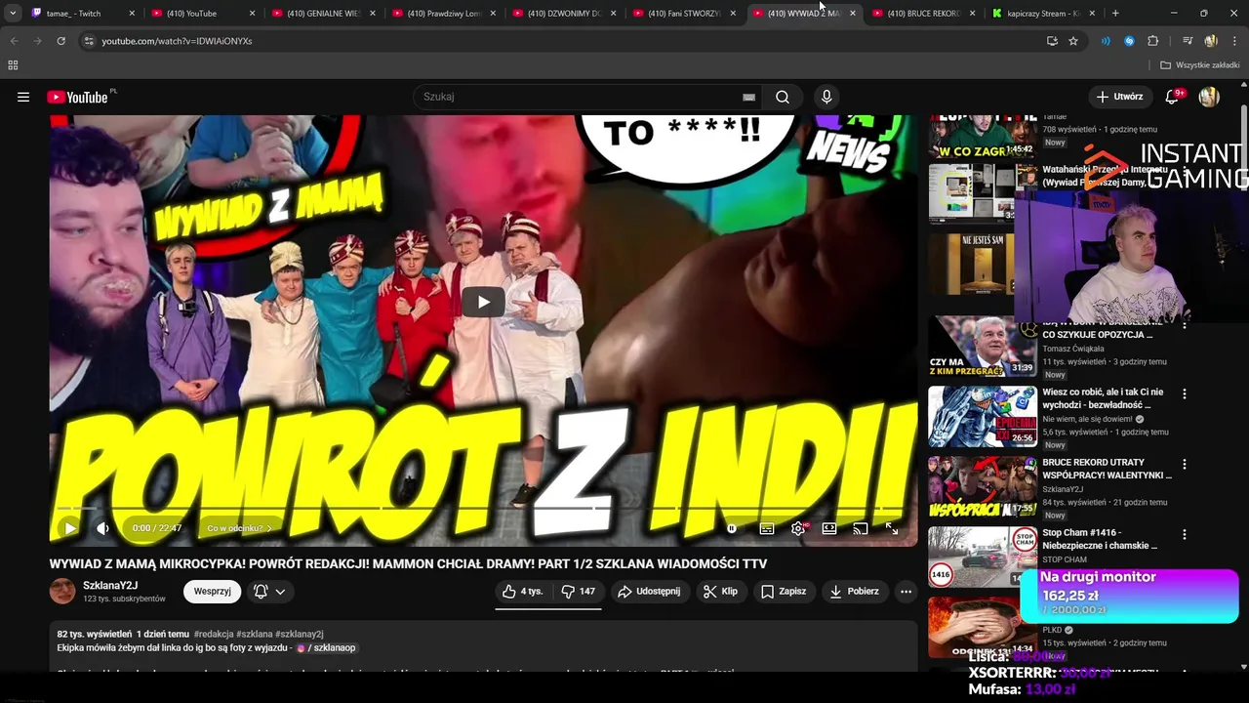Viewport: 1249px width, 703px height.
Task: Open the site information icon in address bar
Action: (89, 41)
